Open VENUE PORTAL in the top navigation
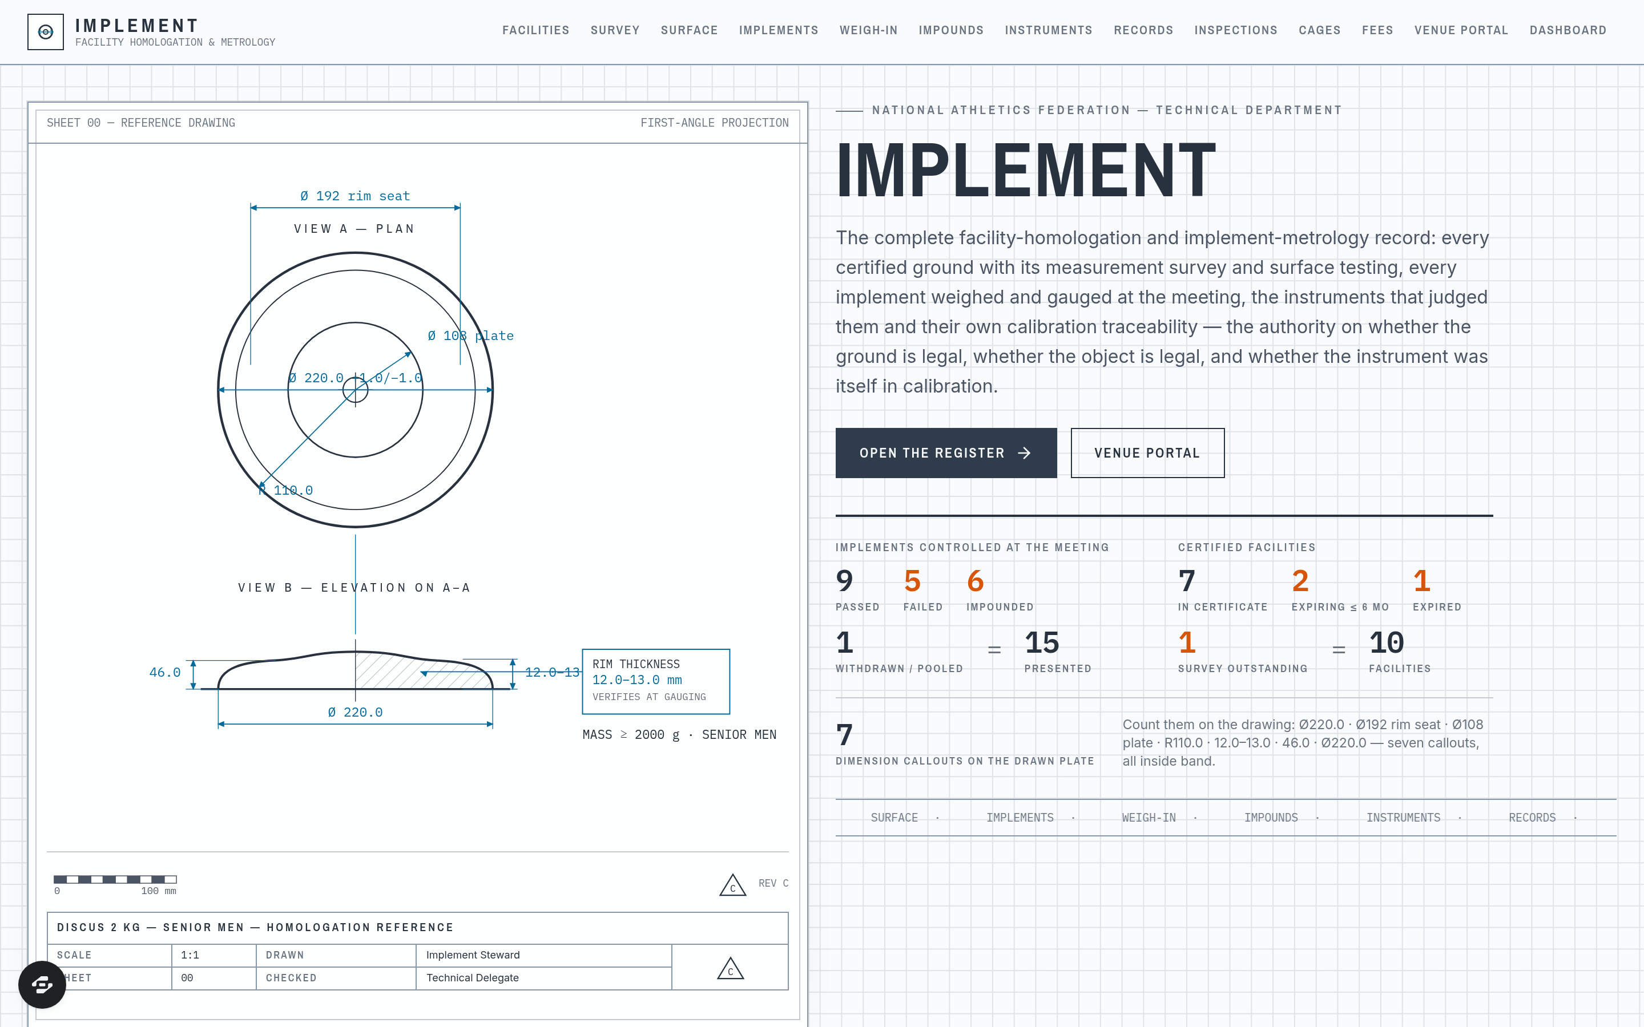This screenshot has width=1644, height=1027. point(1461,31)
